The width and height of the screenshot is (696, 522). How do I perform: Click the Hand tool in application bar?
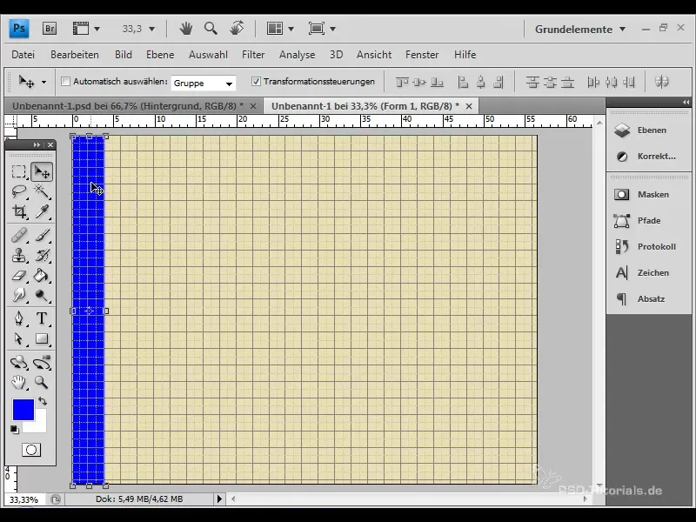[x=186, y=29]
